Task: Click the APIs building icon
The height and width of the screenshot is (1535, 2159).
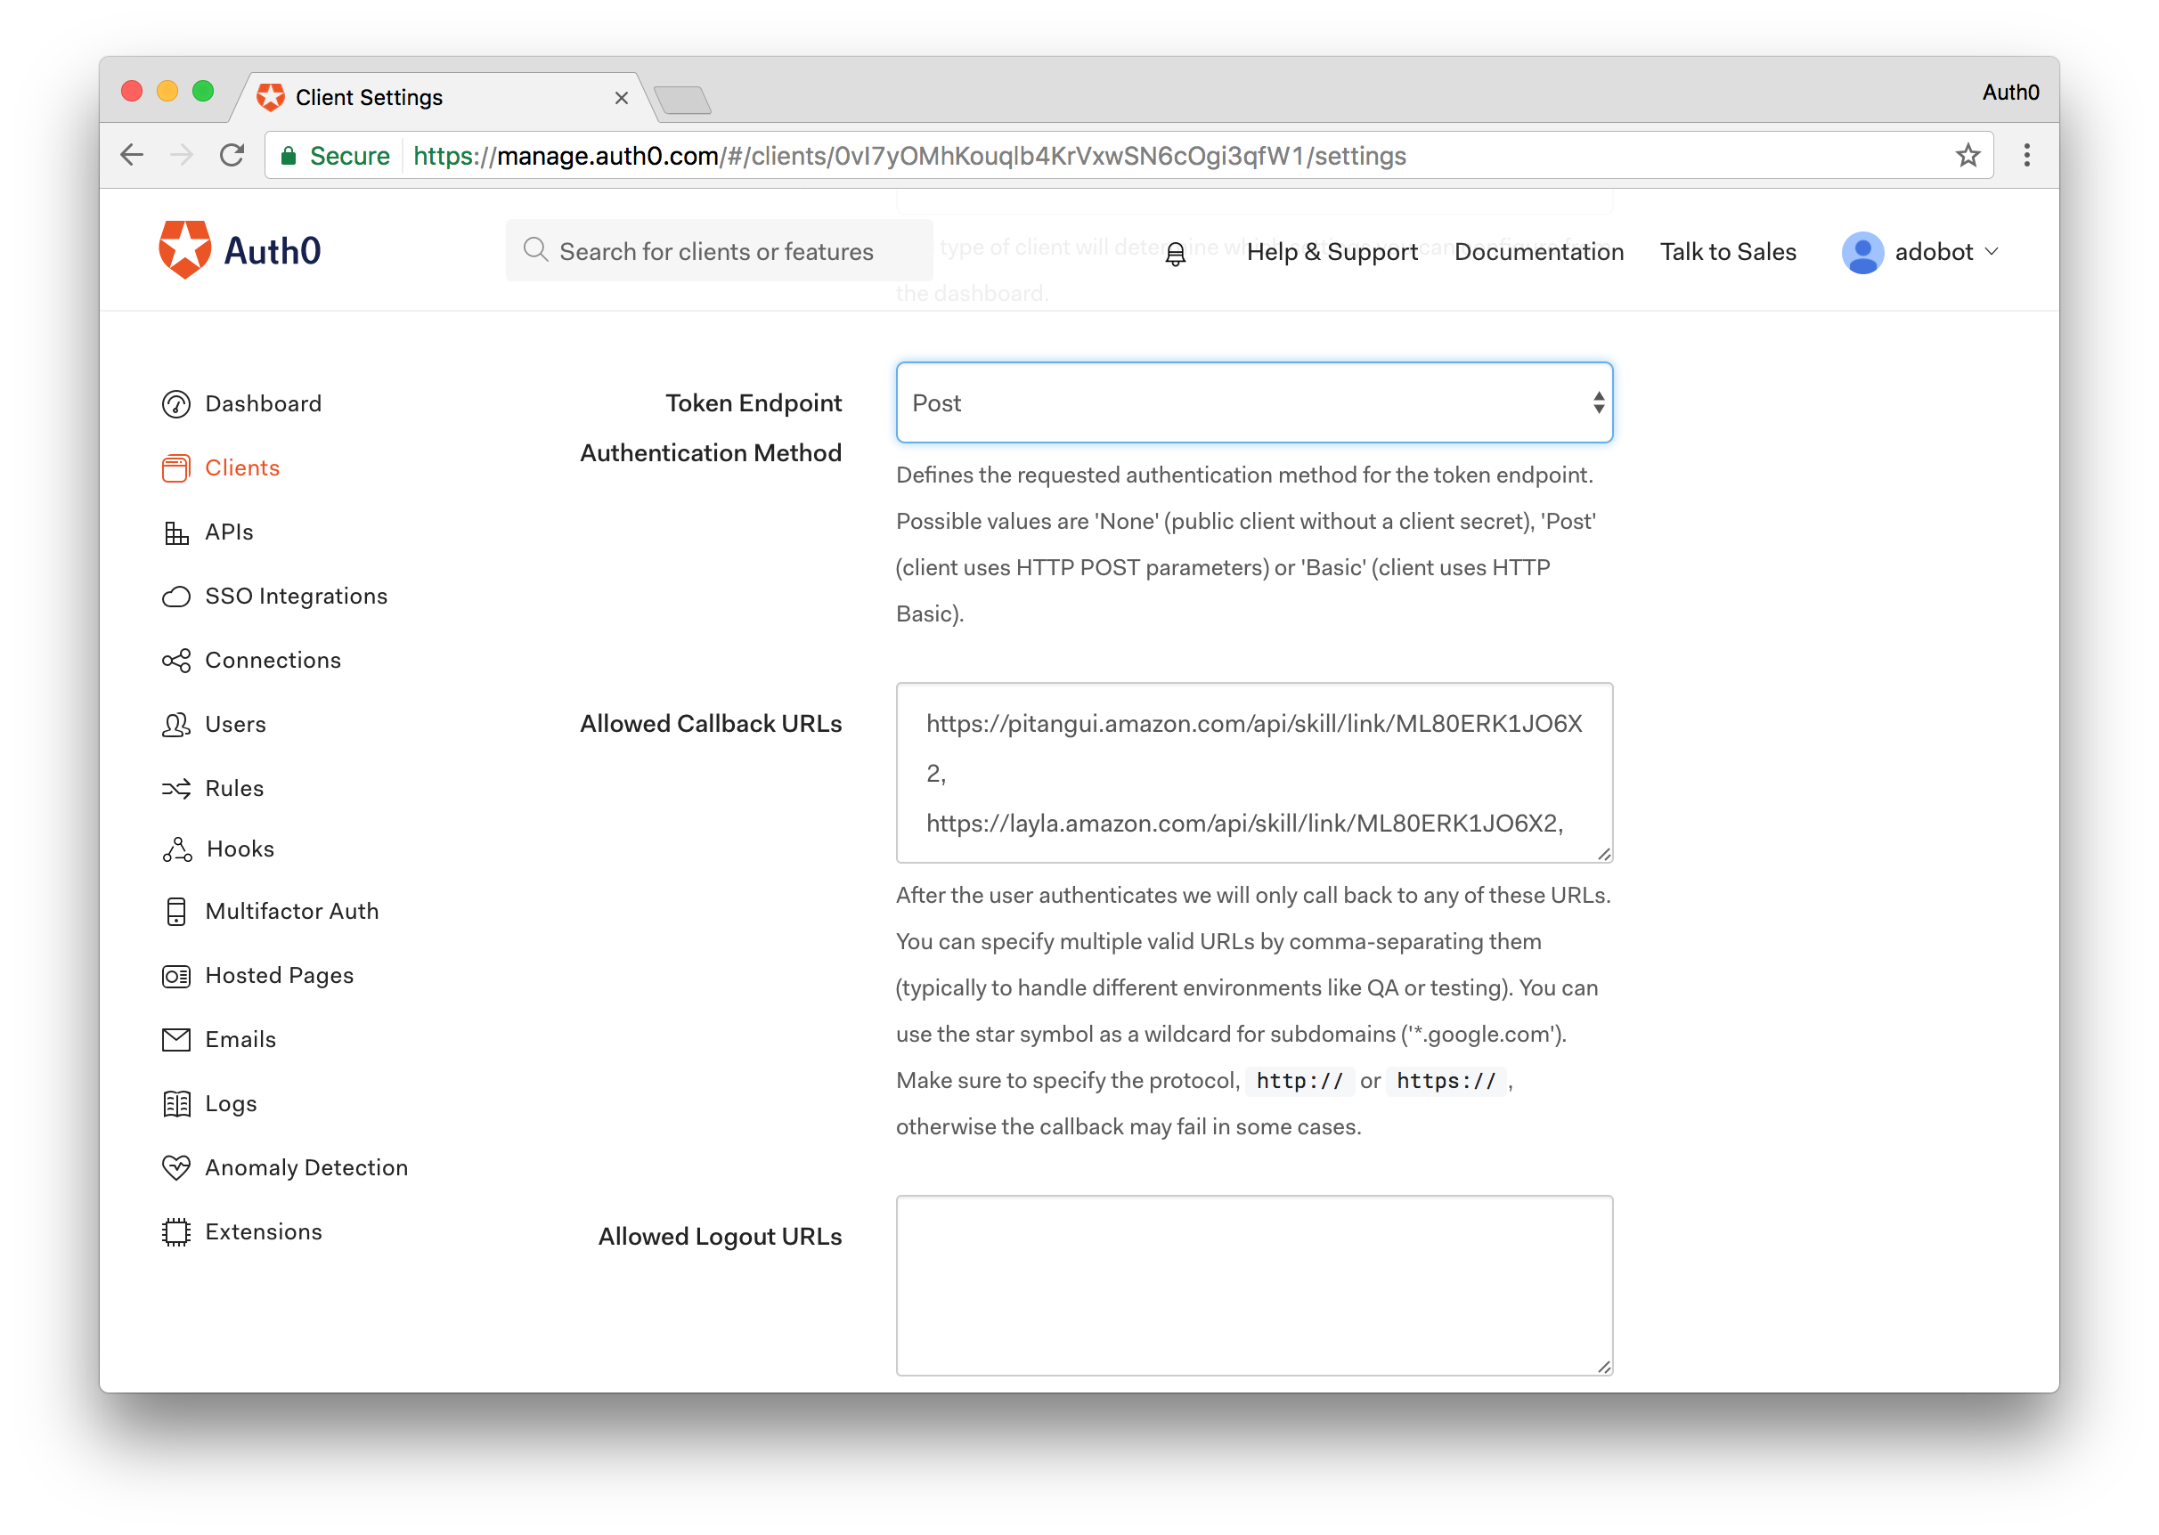Action: coord(175,533)
